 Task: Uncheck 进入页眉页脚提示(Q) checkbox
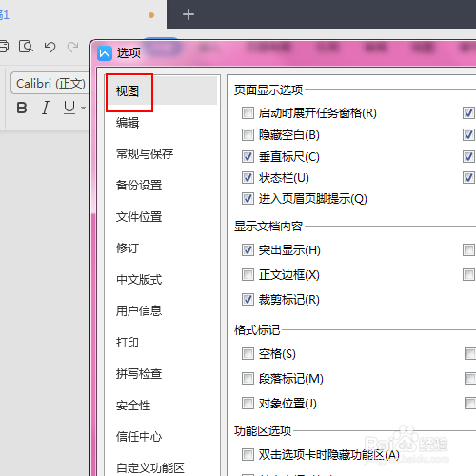(248, 199)
